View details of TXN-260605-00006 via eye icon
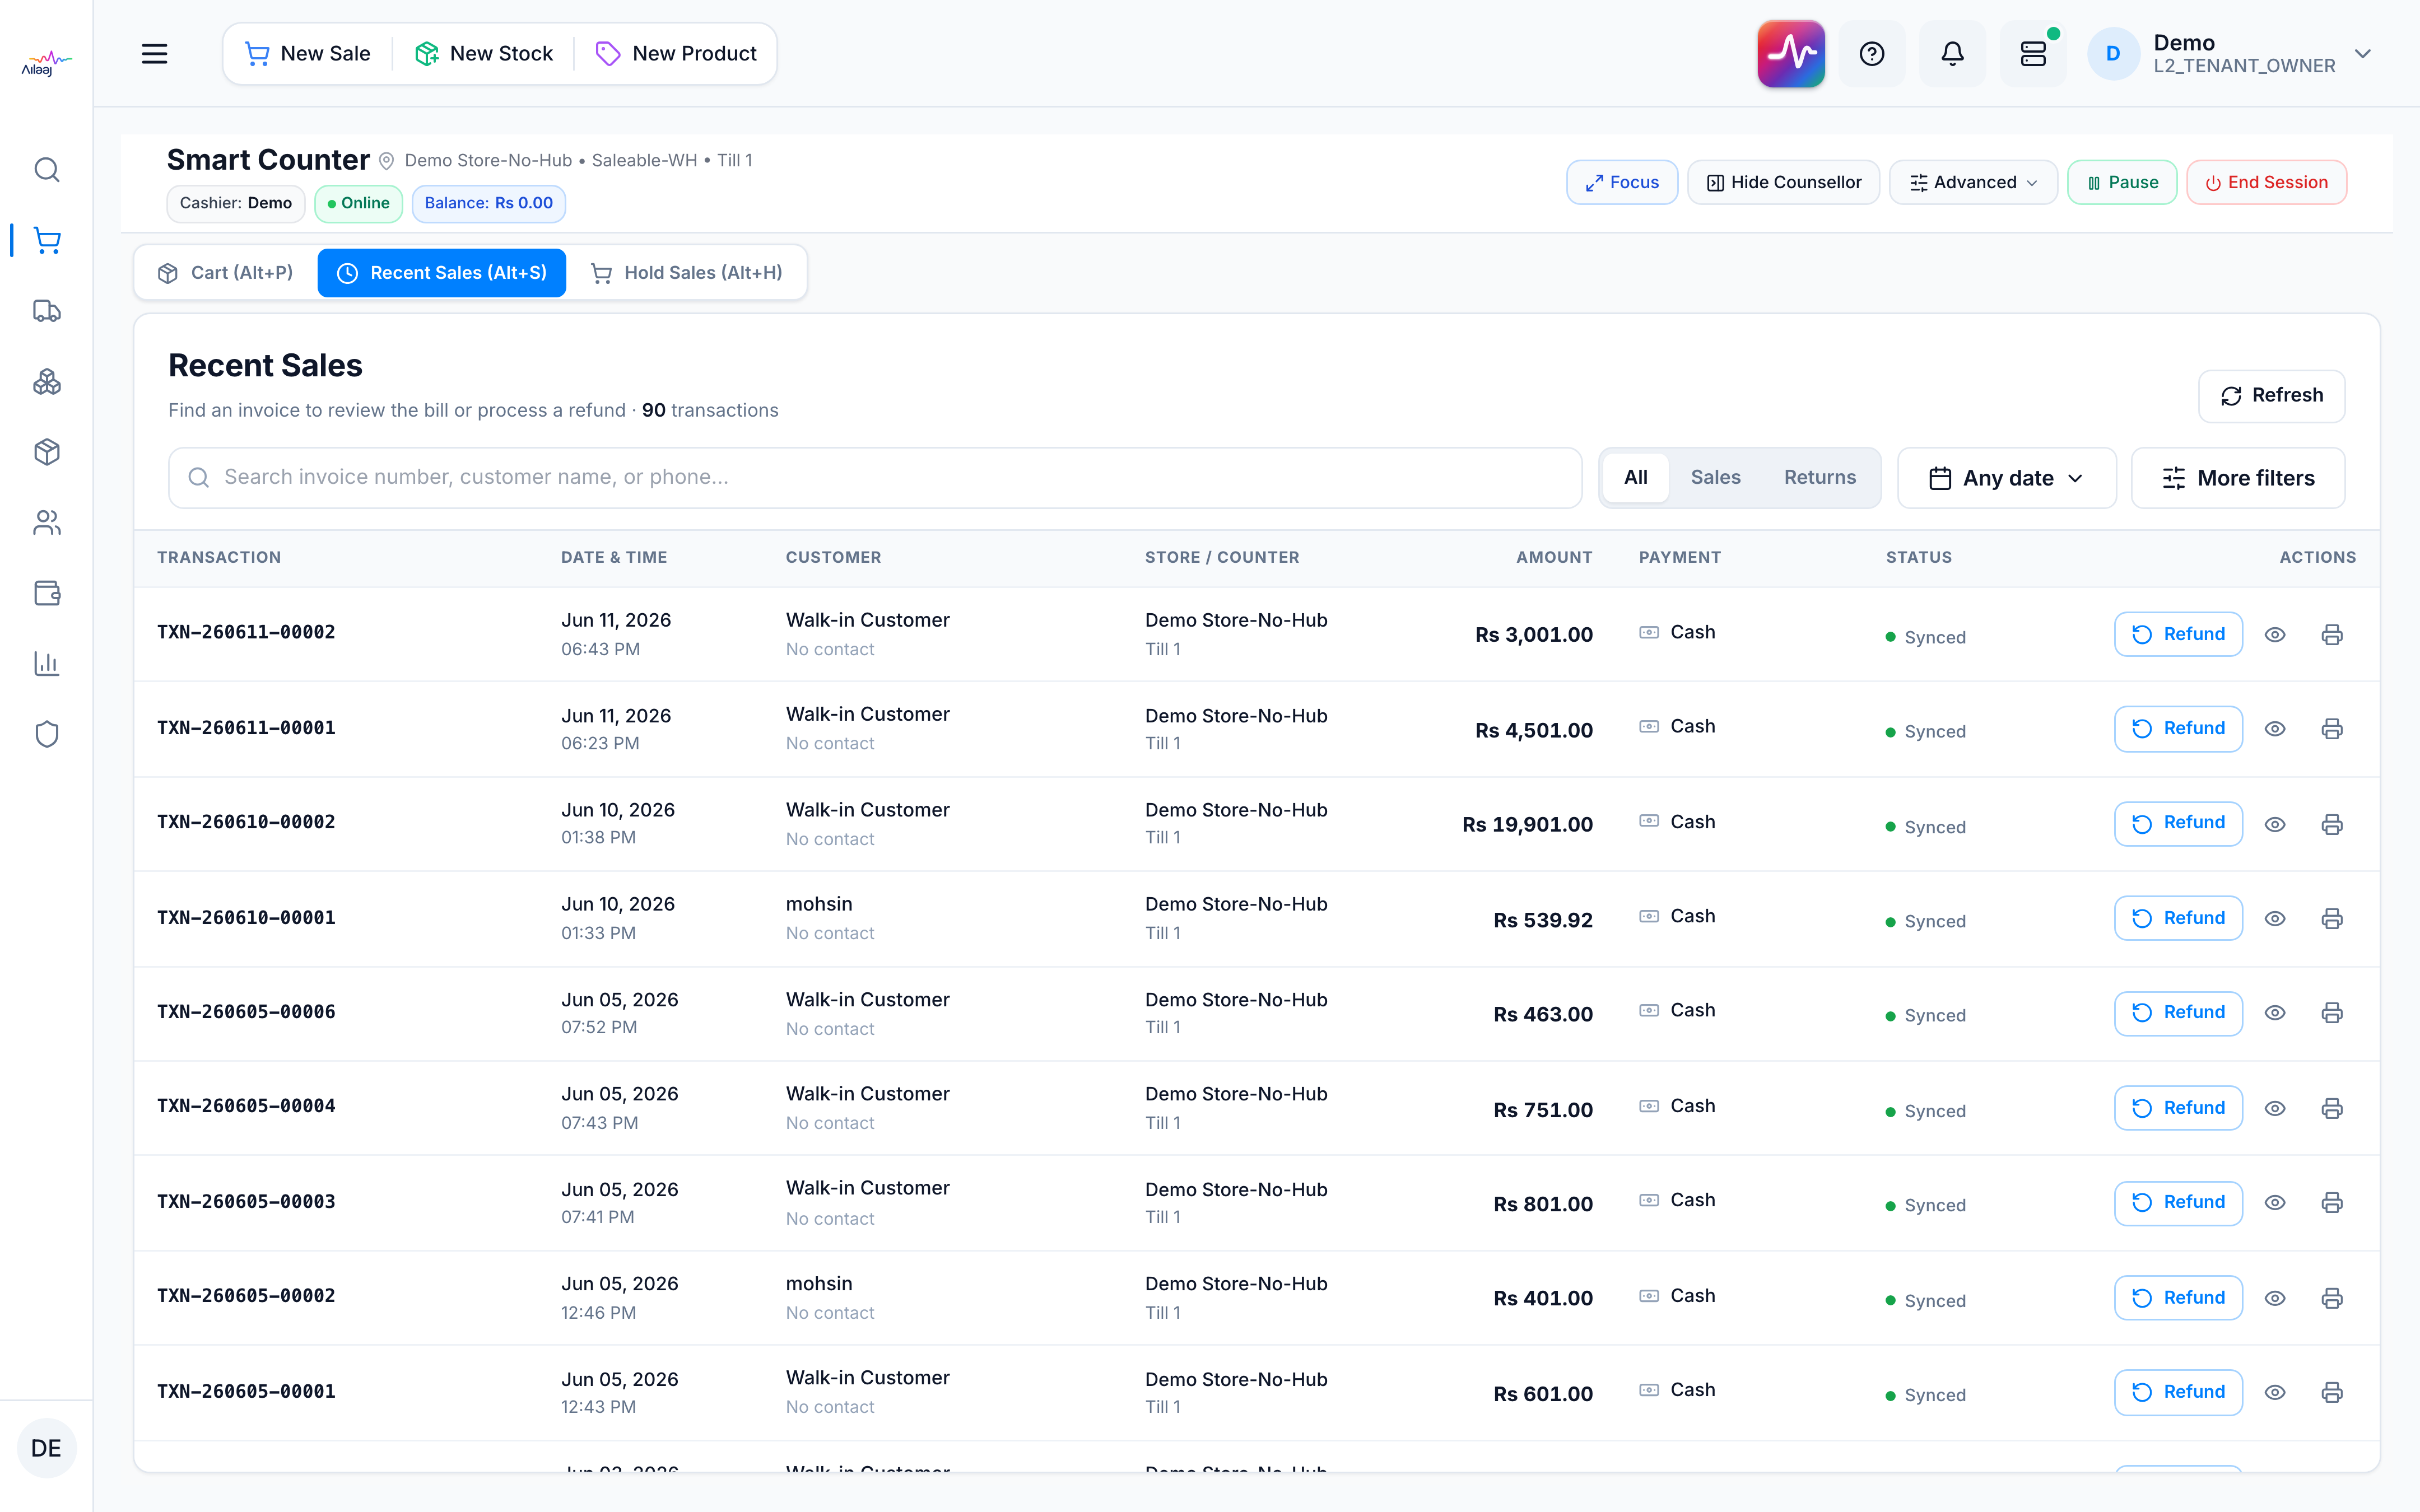The height and width of the screenshot is (1512, 2420). click(2275, 1013)
